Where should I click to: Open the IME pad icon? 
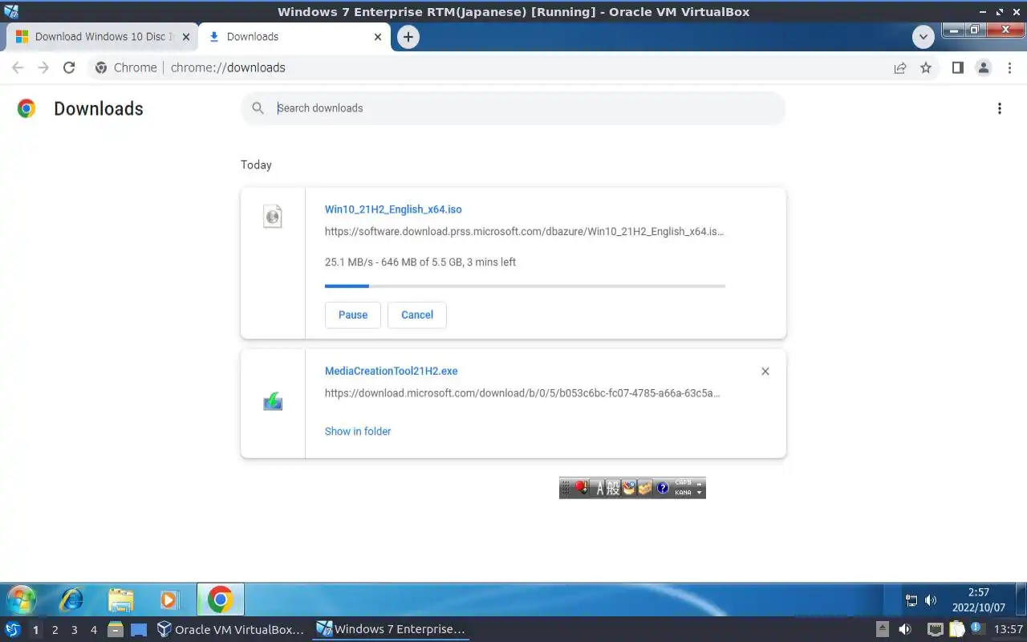click(629, 488)
